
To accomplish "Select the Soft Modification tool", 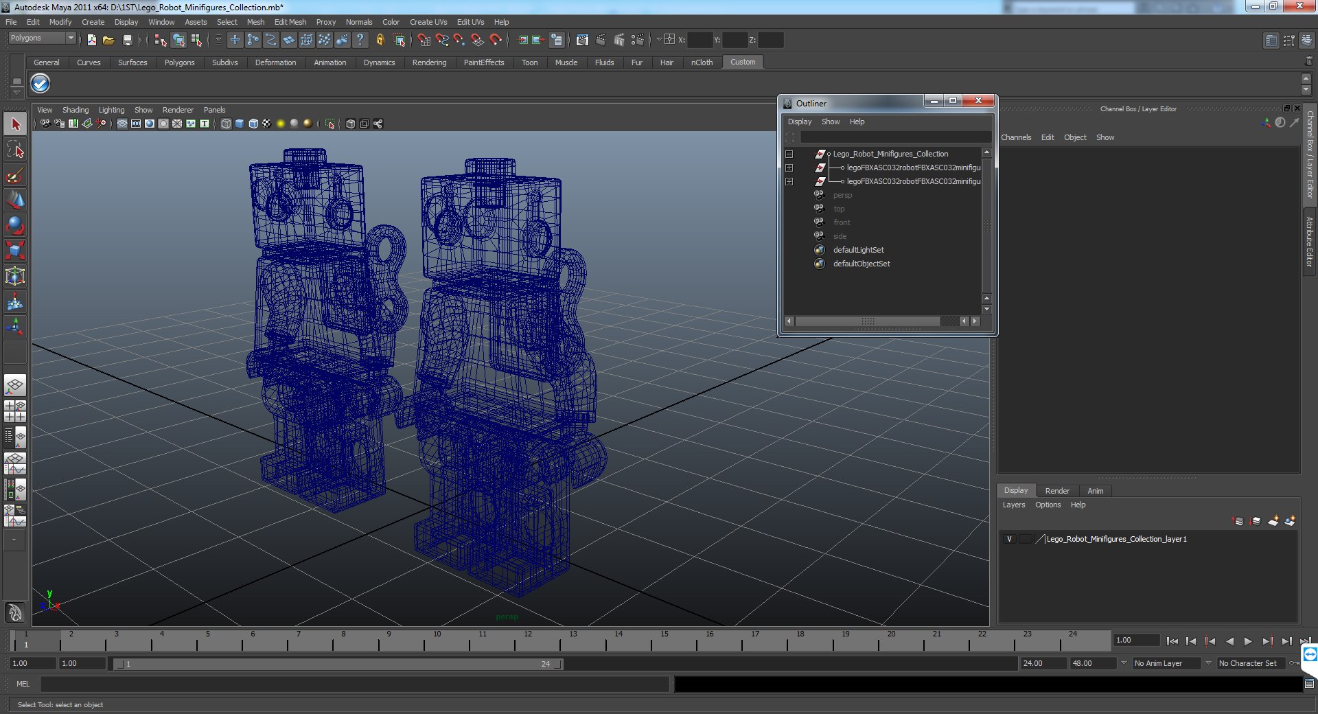I will (15, 301).
